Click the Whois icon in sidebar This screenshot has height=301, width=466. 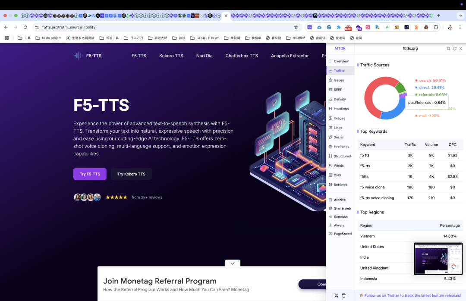pyautogui.click(x=331, y=166)
